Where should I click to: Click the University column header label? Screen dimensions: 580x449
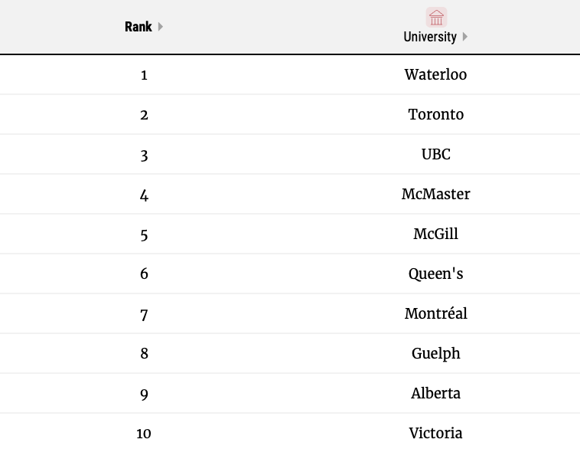(430, 37)
